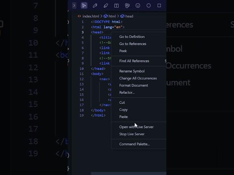234x175 pixels.
Task: Click the opening <nav> tag
Action: pos(105,79)
